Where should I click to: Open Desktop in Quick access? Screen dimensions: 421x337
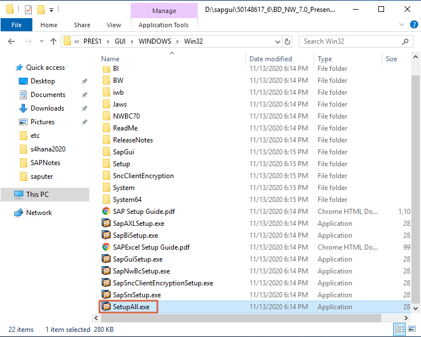[43, 81]
